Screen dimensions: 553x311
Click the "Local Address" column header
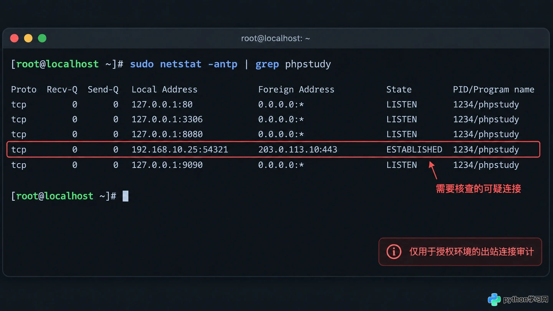[x=164, y=89]
